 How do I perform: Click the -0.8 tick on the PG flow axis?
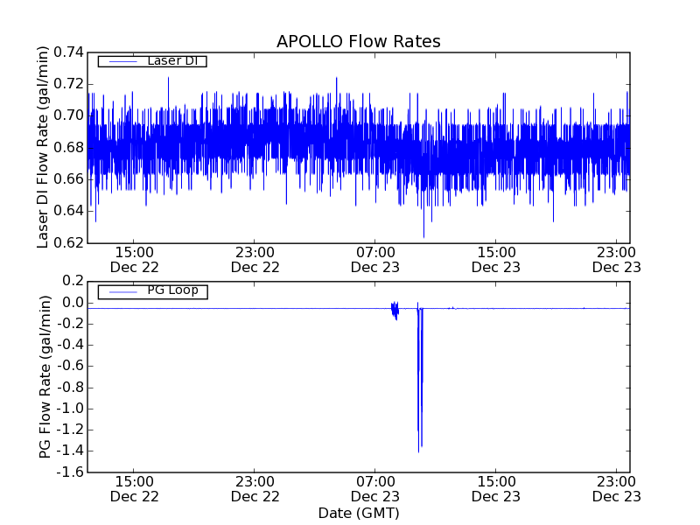tap(70, 388)
